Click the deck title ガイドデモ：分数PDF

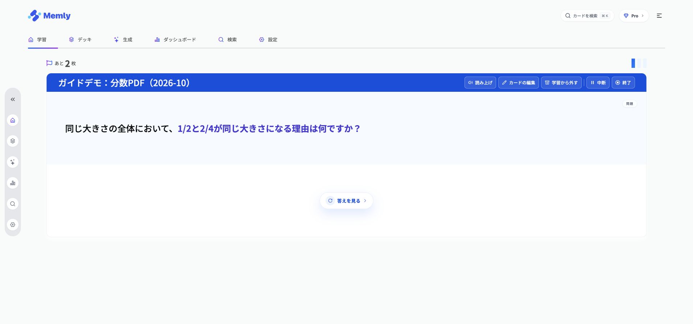124,83
